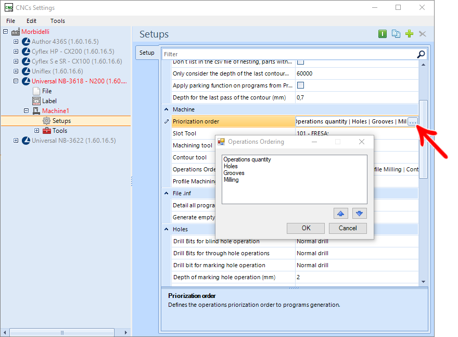Collapse the Holes property section

166,229
